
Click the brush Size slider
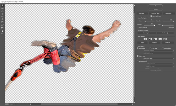coord(145,22)
